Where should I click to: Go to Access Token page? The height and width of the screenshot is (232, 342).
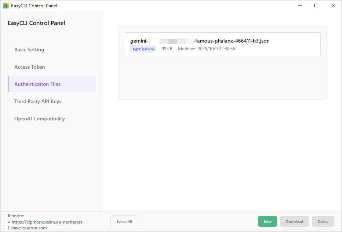click(x=30, y=67)
